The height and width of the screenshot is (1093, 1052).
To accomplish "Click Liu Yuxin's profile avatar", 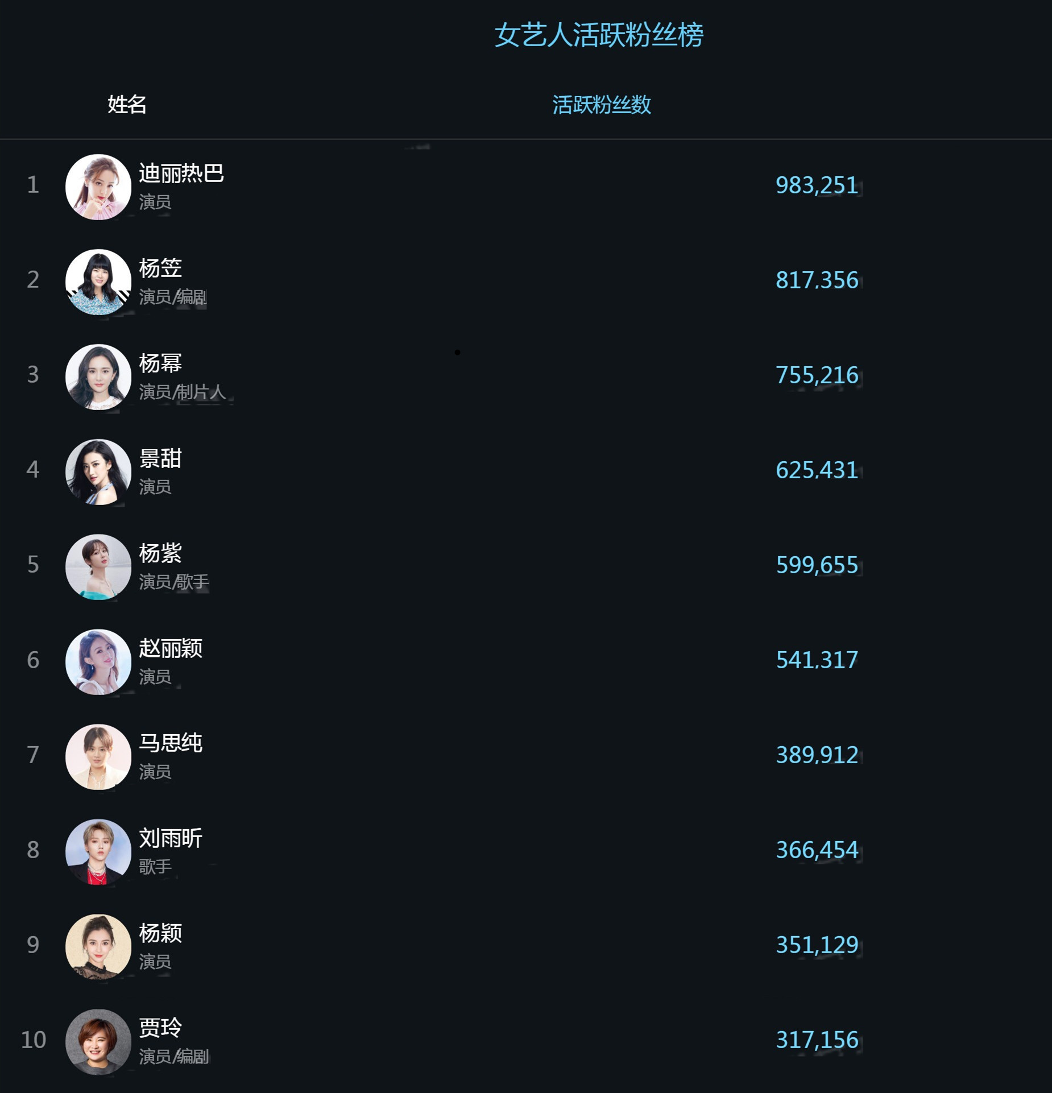I will [x=100, y=851].
